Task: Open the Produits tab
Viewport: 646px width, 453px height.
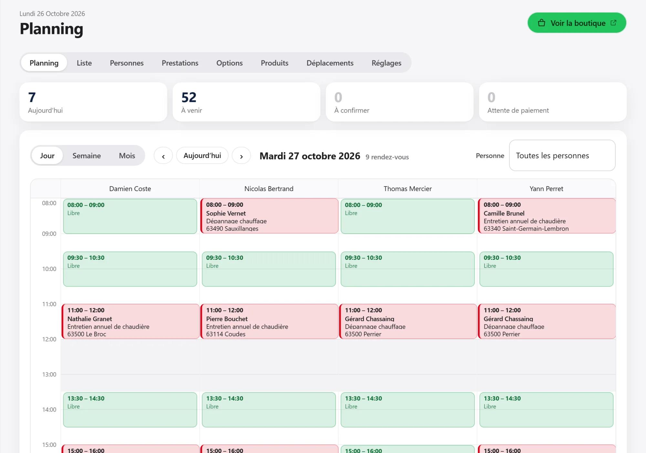Action: (275, 63)
